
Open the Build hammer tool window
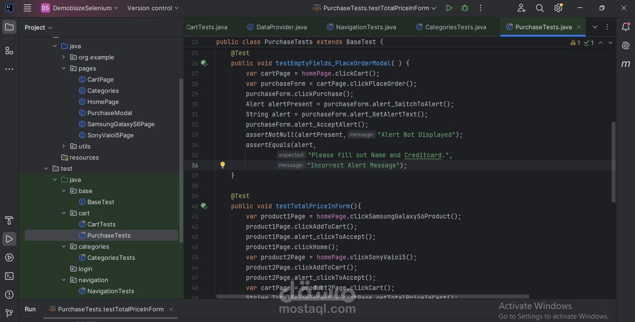[9, 220]
